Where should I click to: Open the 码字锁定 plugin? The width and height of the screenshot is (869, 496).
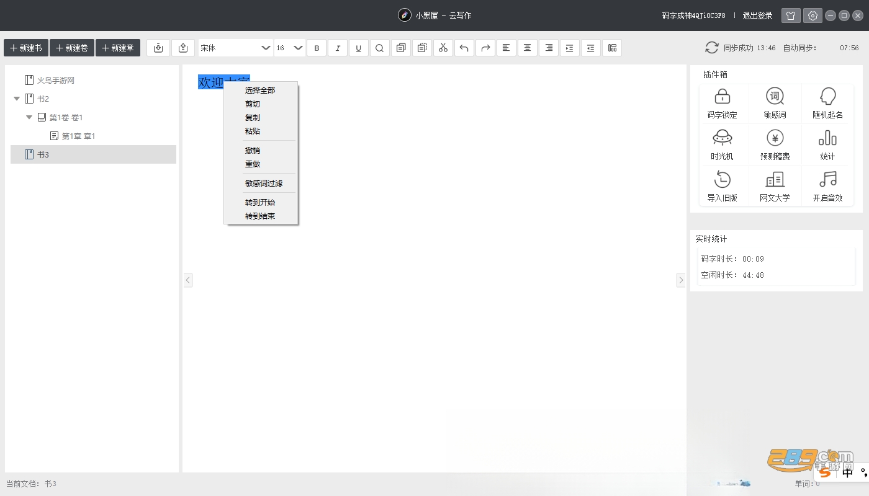coord(723,103)
